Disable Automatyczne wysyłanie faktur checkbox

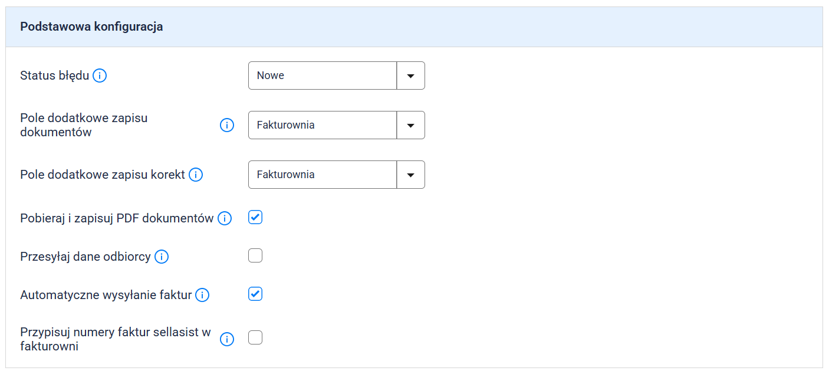255,294
